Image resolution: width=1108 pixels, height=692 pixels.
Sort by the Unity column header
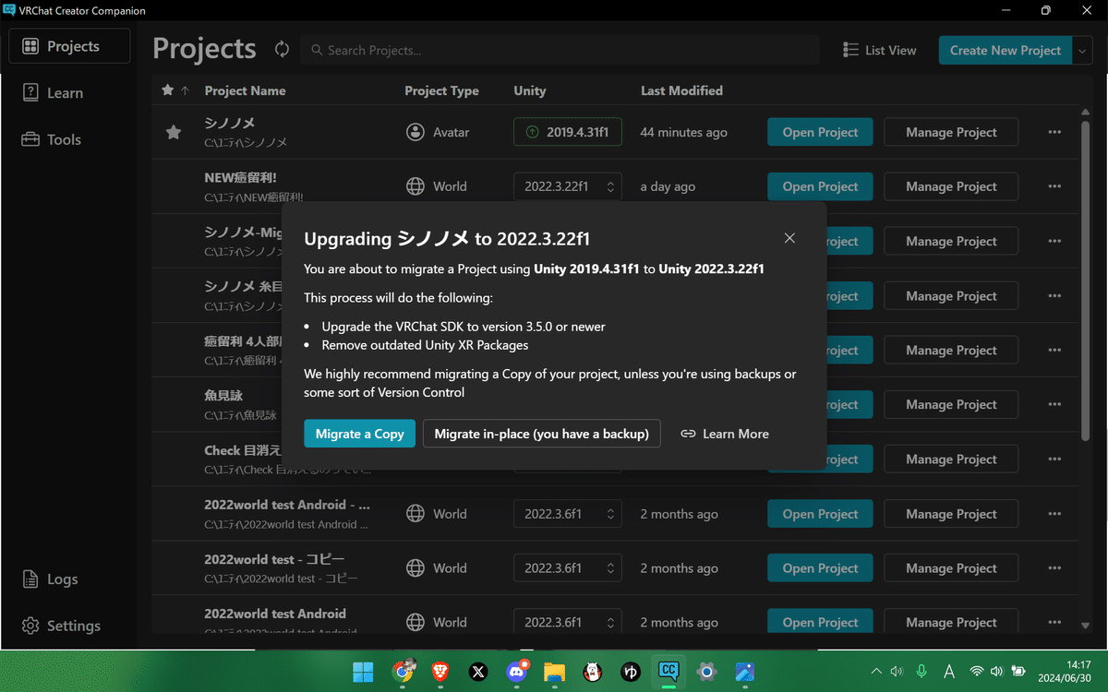[x=530, y=90]
